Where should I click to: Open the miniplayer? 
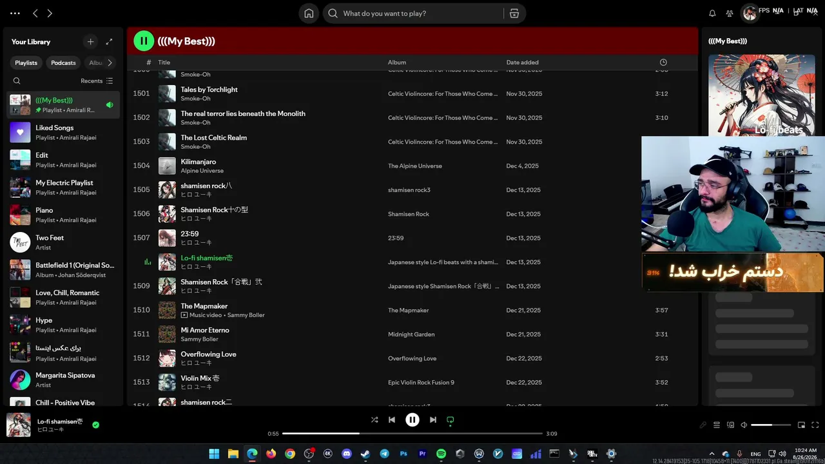[802, 425]
